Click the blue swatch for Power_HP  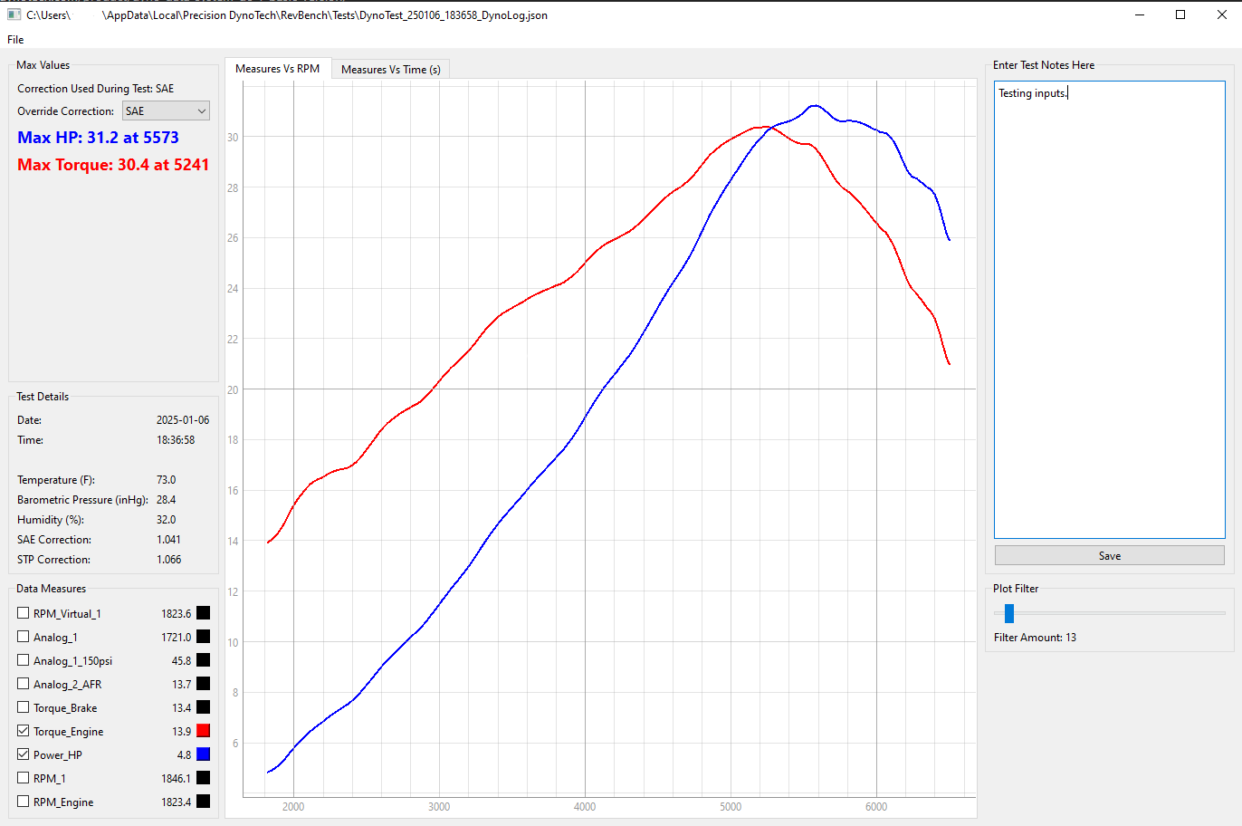click(x=204, y=754)
